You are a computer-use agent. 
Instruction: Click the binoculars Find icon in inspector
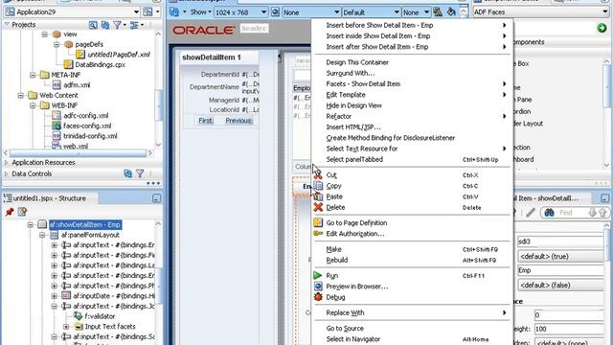click(549, 213)
